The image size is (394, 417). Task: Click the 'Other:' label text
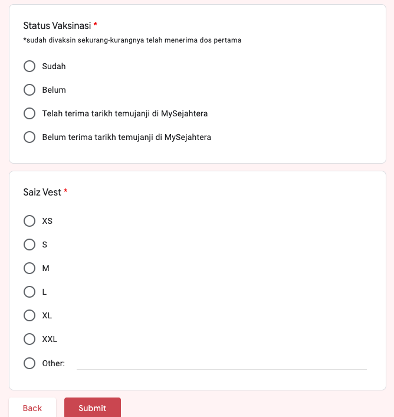click(x=54, y=363)
